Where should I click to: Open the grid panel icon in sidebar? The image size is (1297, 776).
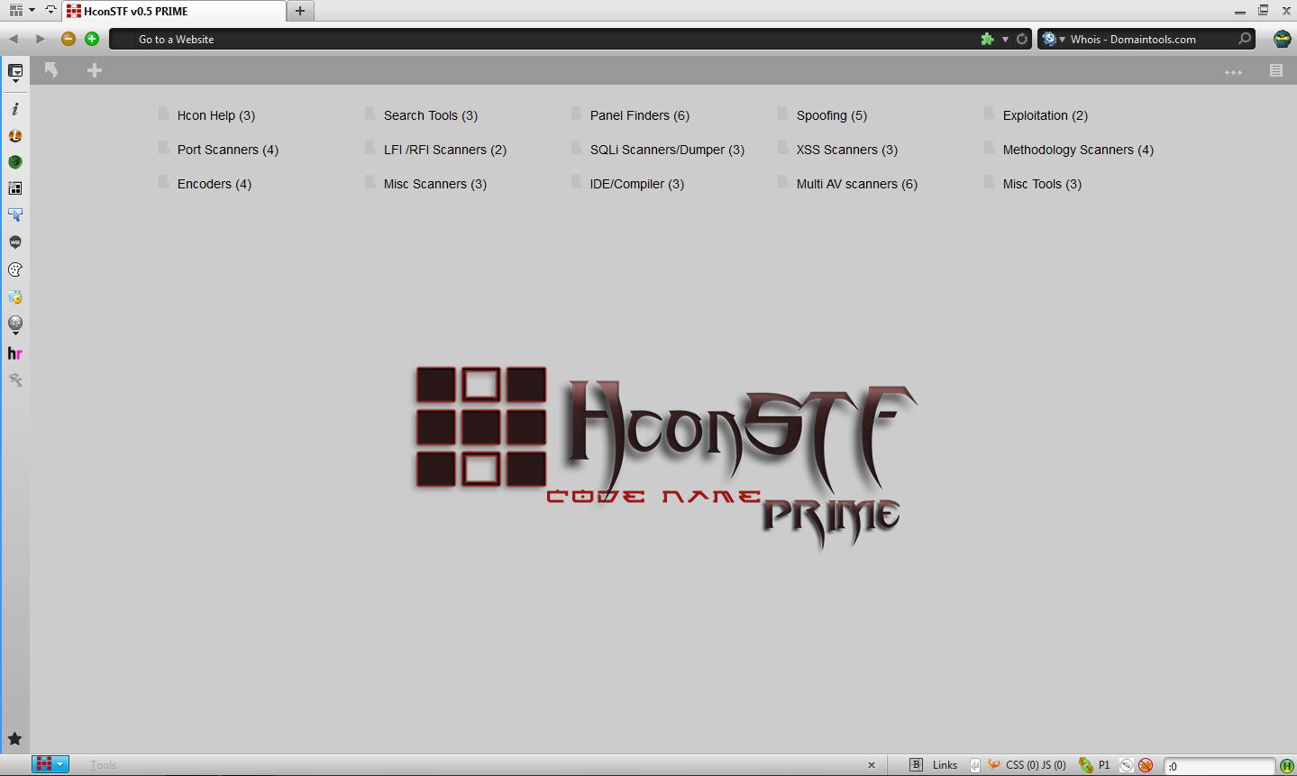pyautogui.click(x=14, y=188)
